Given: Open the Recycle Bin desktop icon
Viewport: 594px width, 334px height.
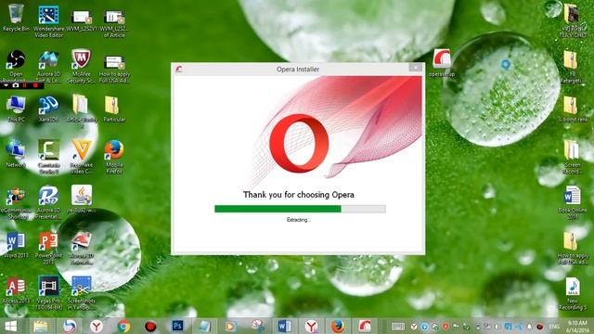Looking at the screenshot, I should point(16,19).
